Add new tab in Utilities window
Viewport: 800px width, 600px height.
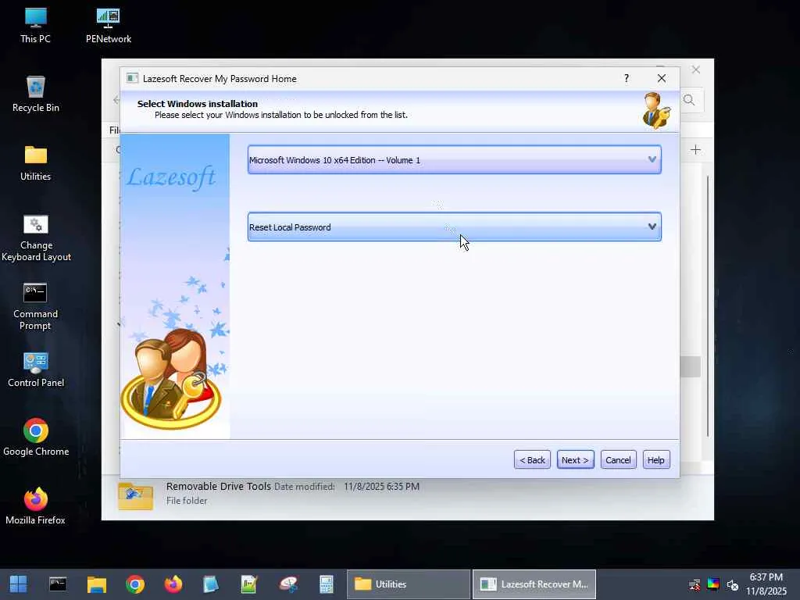coord(695,149)
